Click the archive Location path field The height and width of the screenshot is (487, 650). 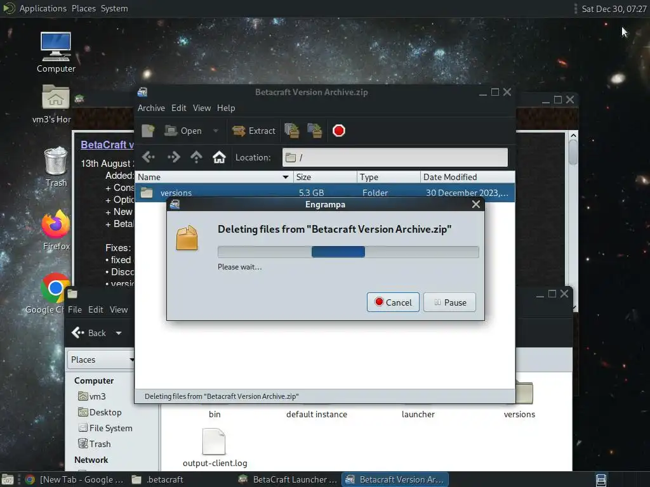tap(395, 157)
